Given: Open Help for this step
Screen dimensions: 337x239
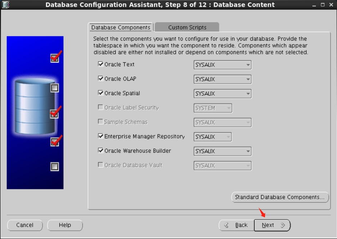Looking at the screenshot, I should pos(65,225).
